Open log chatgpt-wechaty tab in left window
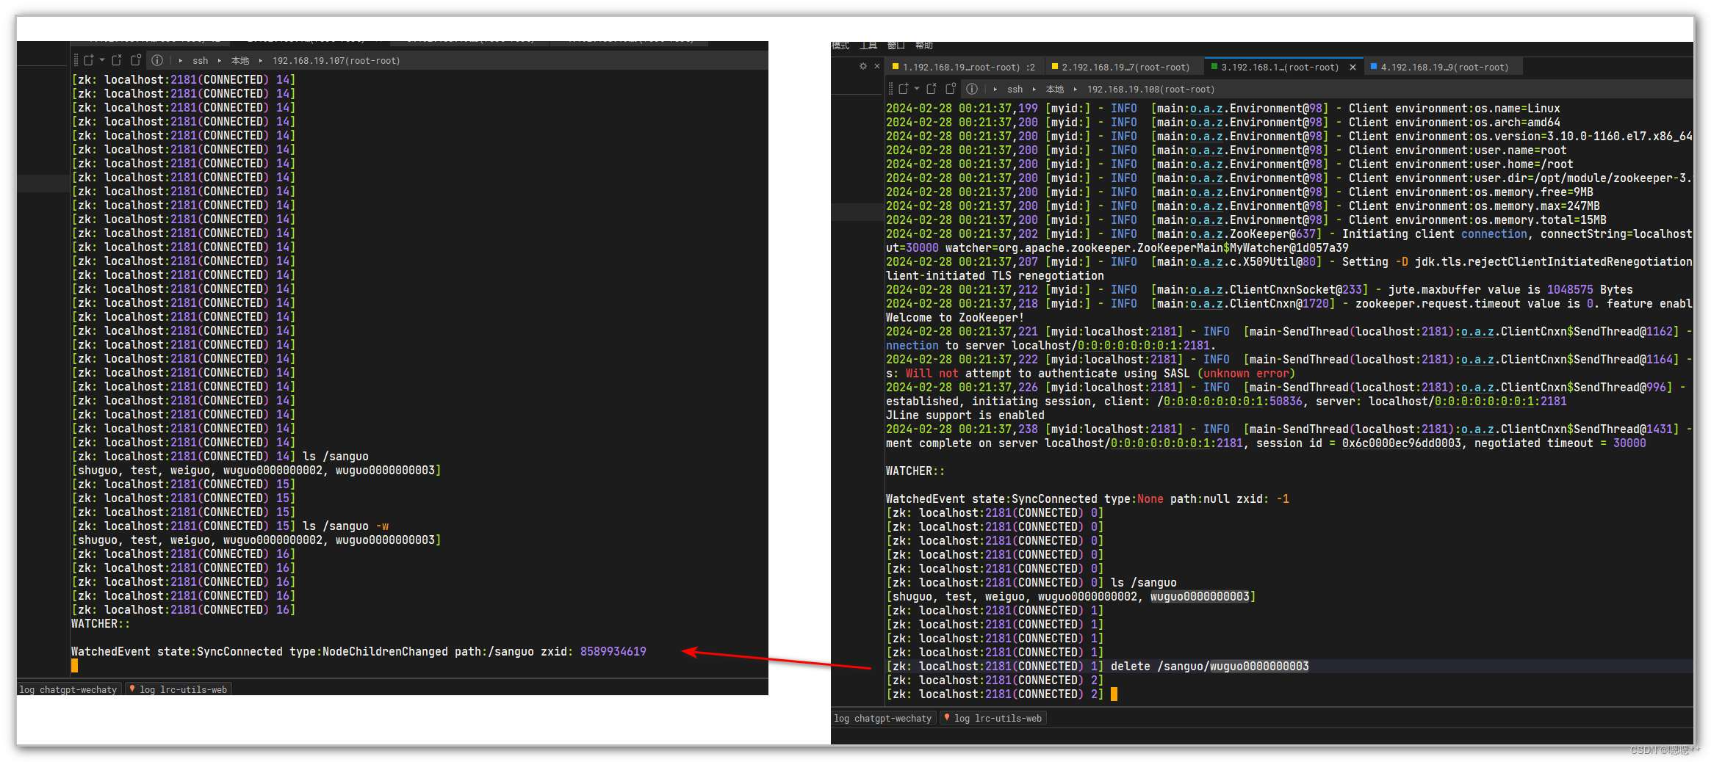This screenshot has height=762, width=1711. pyautogui.click(x=68, y=689)
